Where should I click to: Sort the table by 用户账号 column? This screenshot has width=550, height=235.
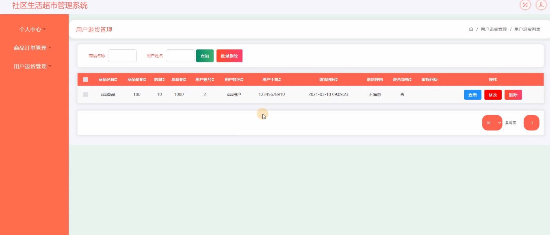[205, 79]
